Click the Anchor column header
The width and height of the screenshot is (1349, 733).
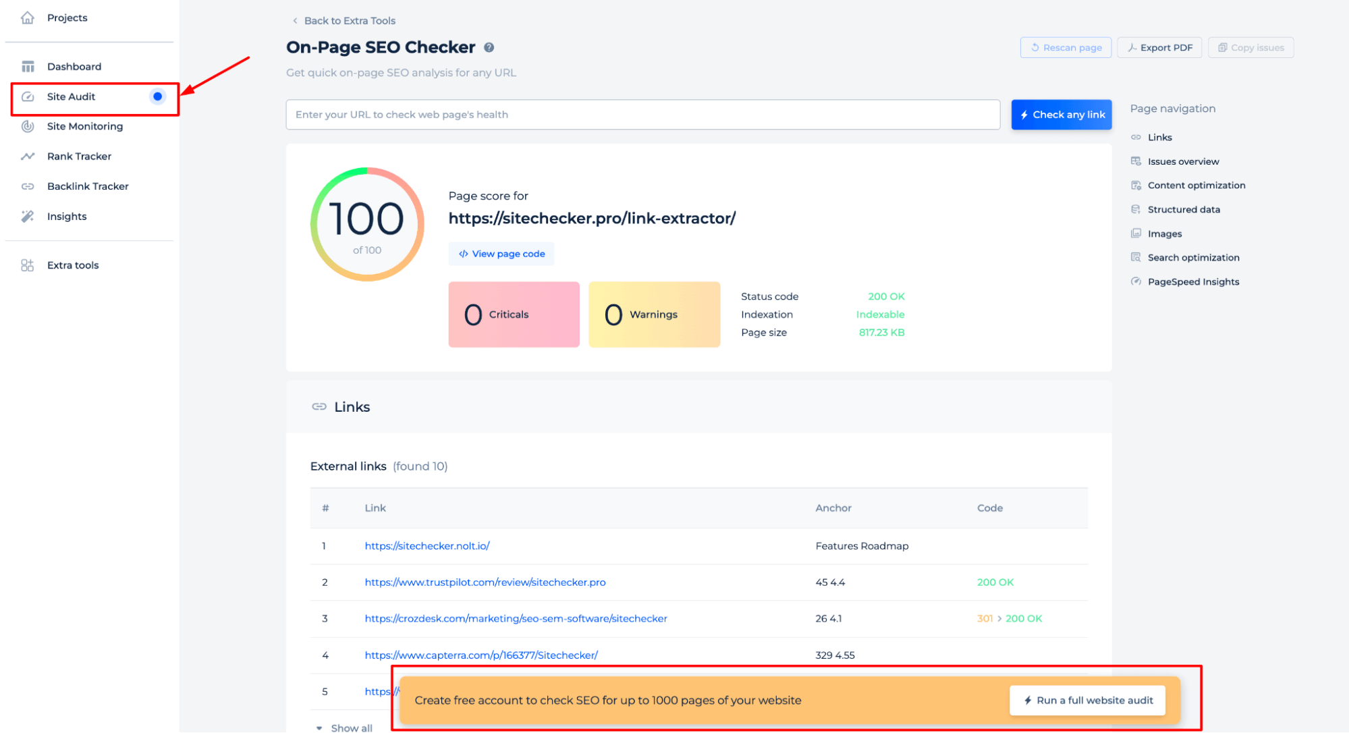[x=833, y=508]
